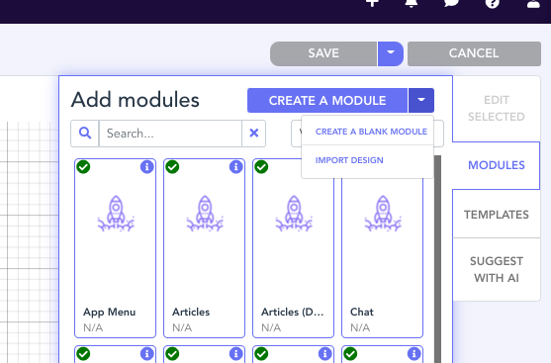Open the Save dropdown arrow
This screenshot has height=363, width=551.
pos(391,53)
